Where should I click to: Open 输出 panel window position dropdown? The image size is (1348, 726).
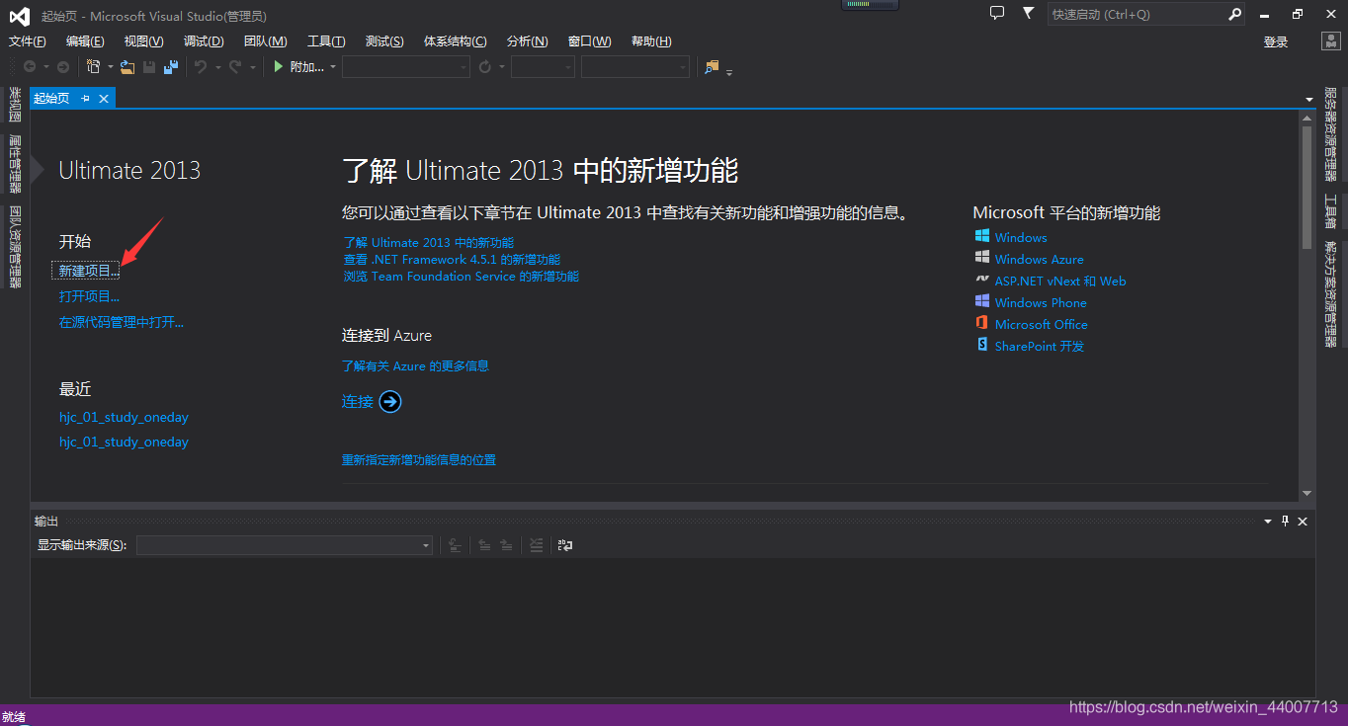tap(1268, 522)
